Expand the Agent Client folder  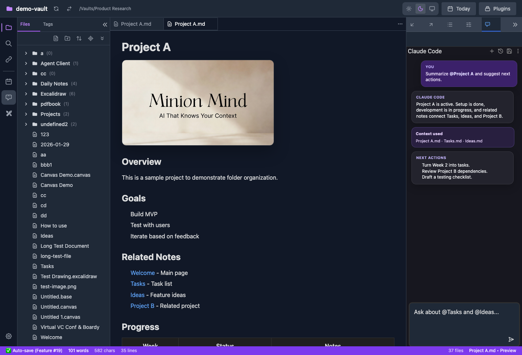[26, 63]
